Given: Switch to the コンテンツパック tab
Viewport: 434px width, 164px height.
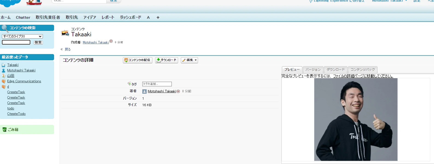Looking at the screenshot, I should (x=363, y=70).
